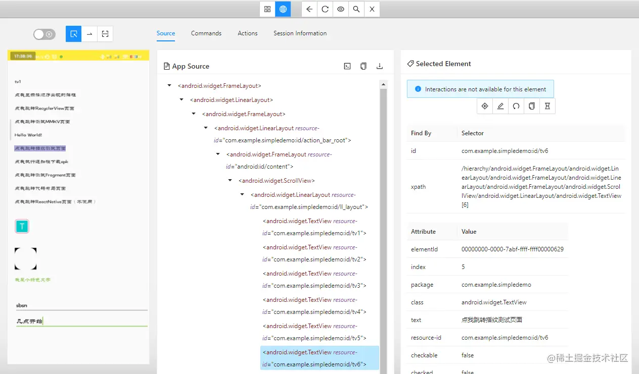
Task: Choose Swipe By Coordinates mode
Action: point(89,34)
